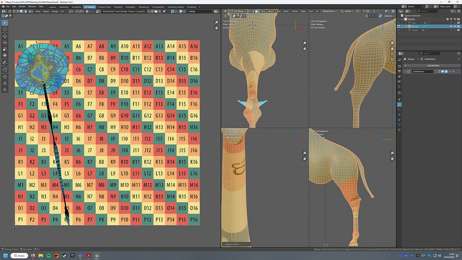Click the outliner search field
Screen dimensions: 462x260
pyautogui.click(x=427, y=11)
